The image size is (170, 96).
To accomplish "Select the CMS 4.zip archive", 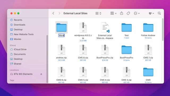I will [x=105, y=72].
